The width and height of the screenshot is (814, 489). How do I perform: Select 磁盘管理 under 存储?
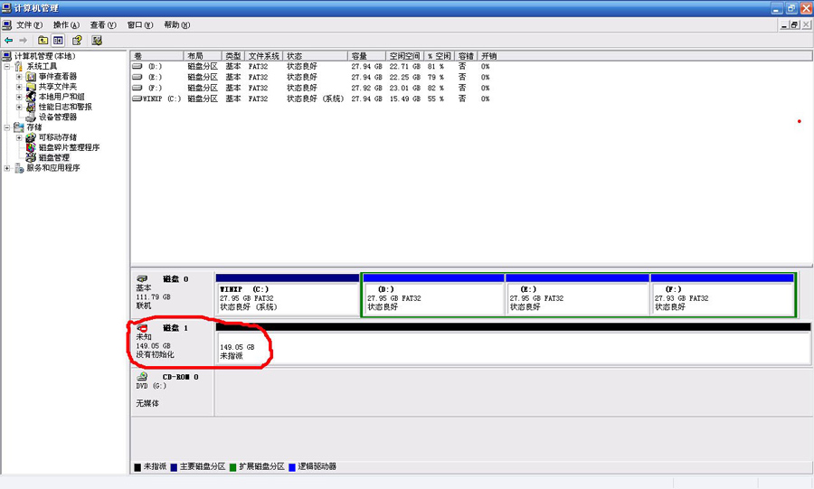53,157
